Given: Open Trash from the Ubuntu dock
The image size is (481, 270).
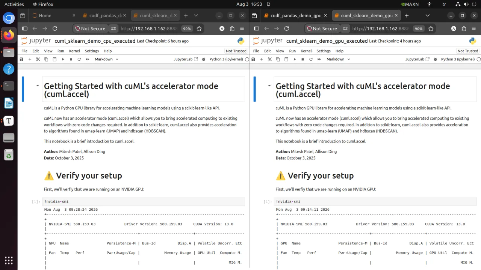Looking at the screenshot, I should pyautogui.click(x=9, y=155).
